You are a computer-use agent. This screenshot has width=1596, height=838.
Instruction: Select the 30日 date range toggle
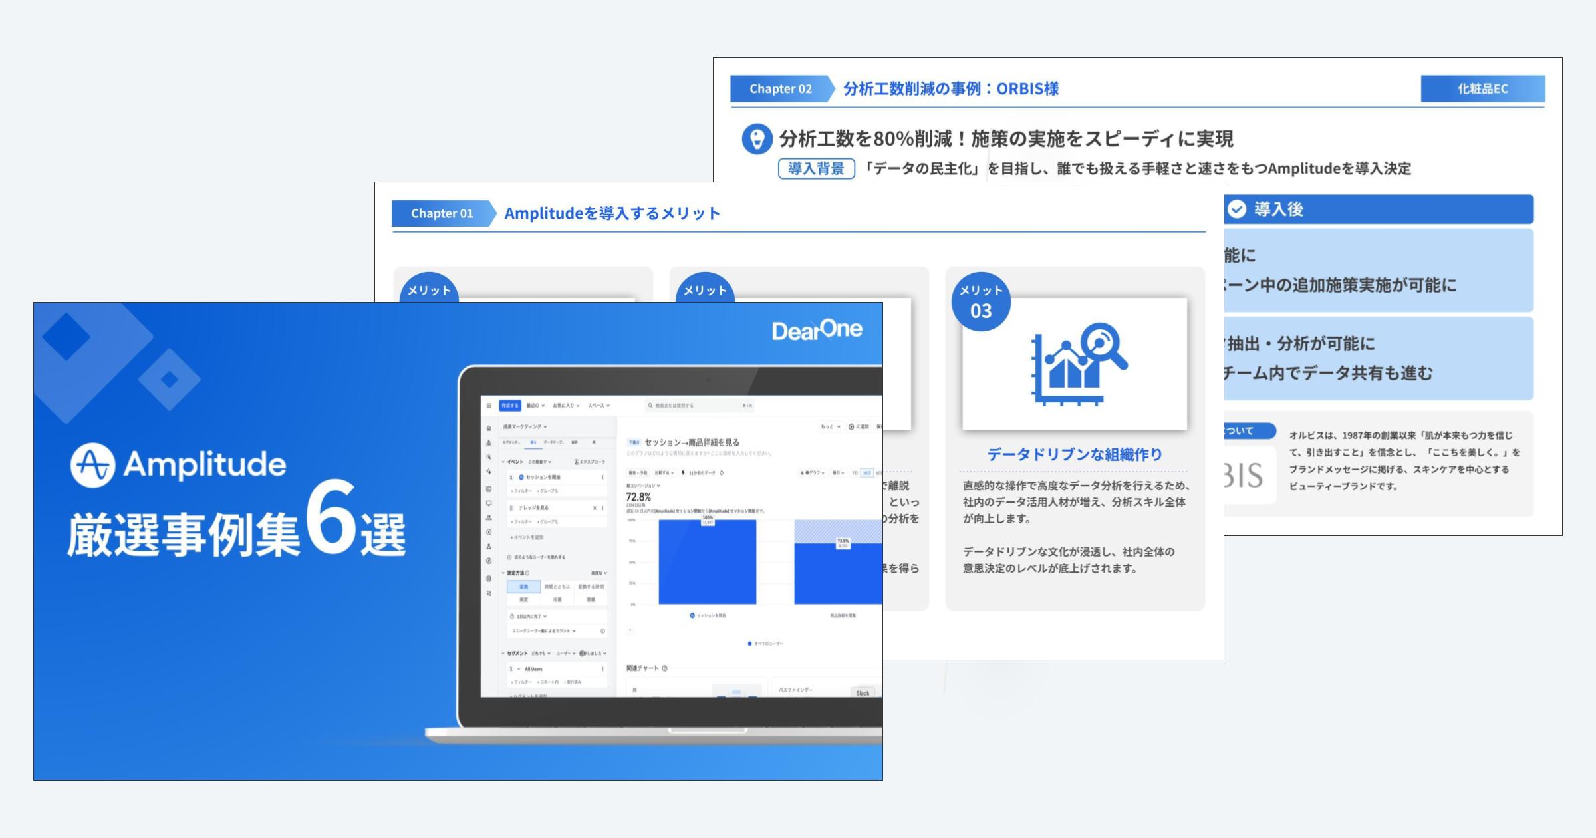tap(866, 473)
